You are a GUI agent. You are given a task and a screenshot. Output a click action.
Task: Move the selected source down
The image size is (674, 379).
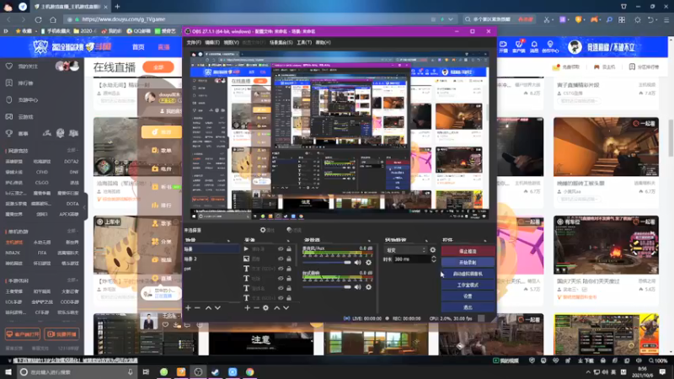pos(286,307)
